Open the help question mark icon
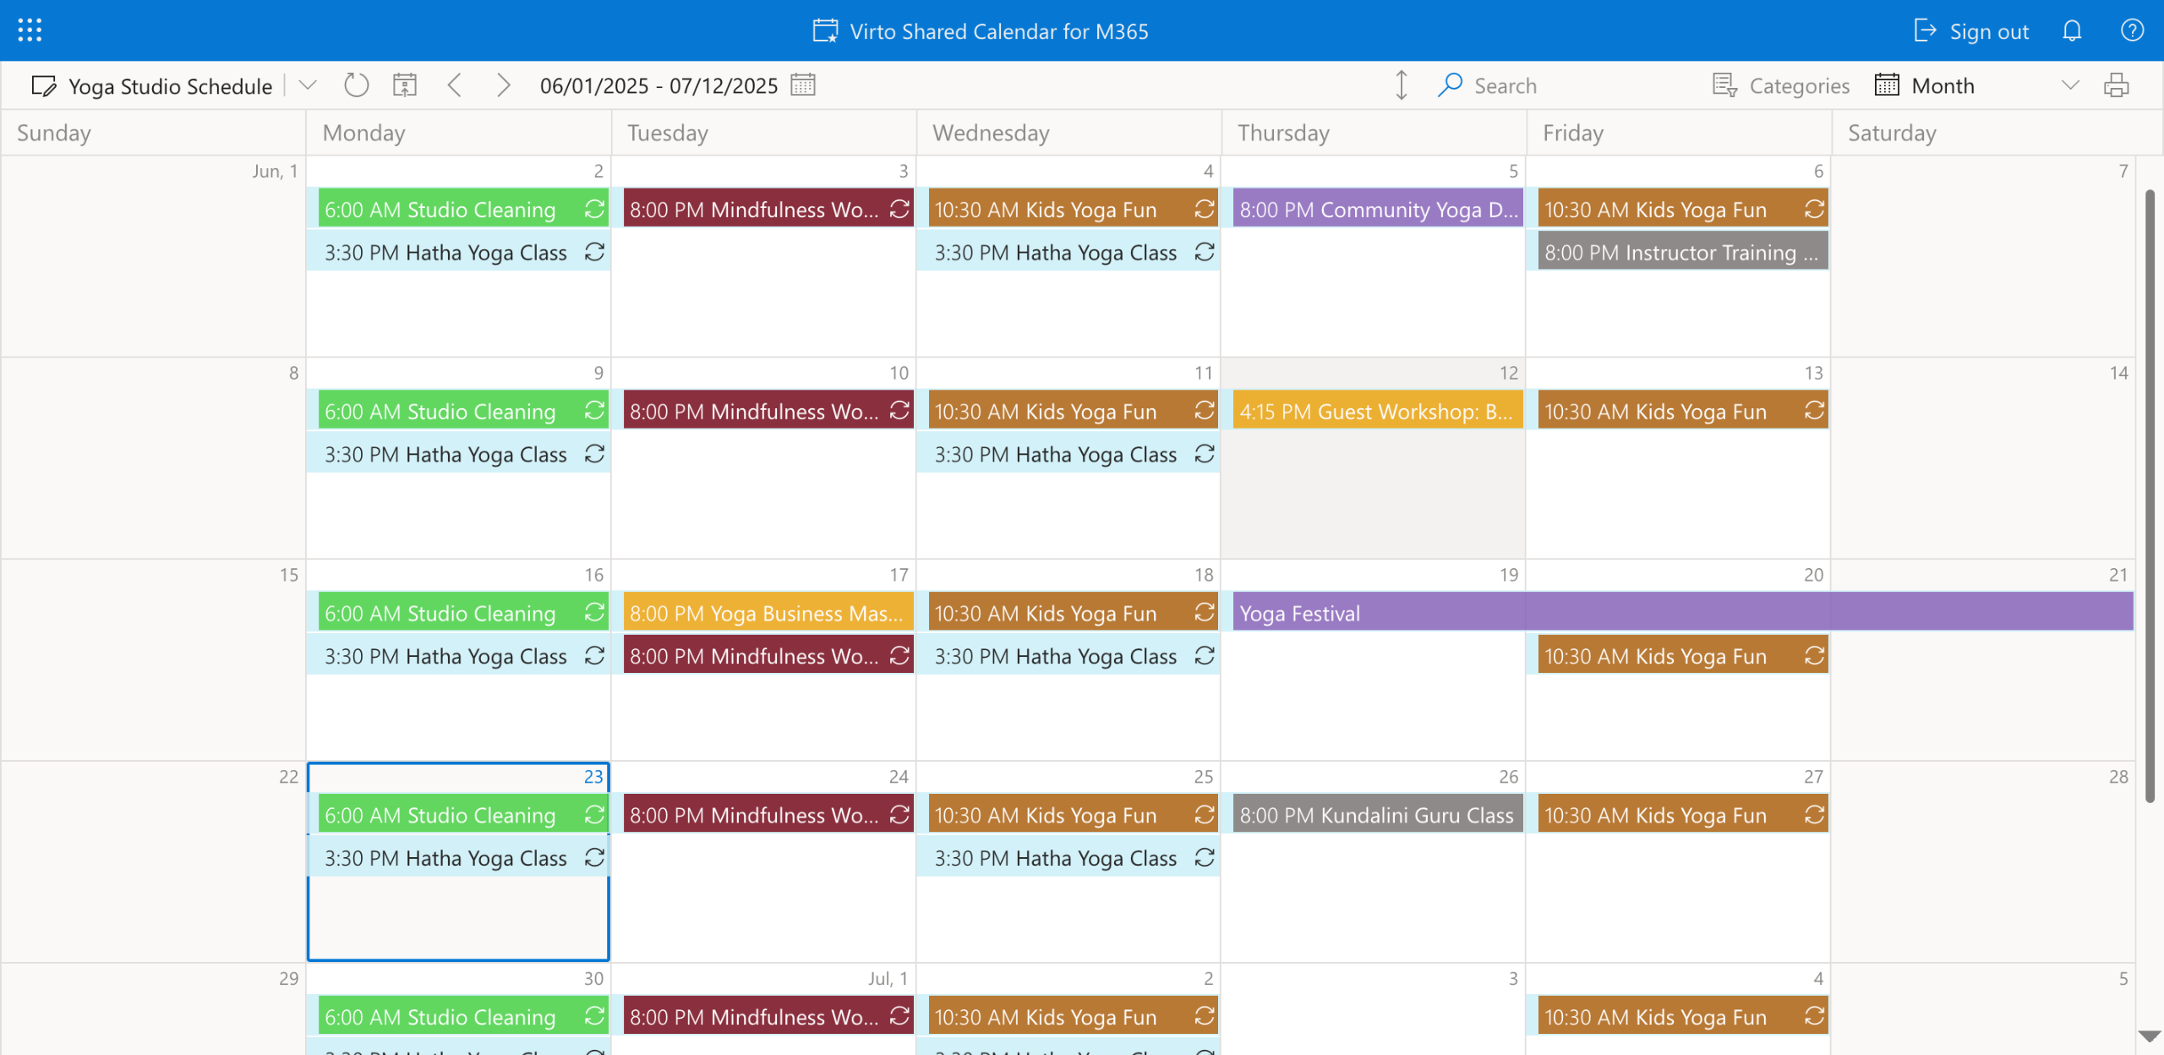Image resolution: width=2164 pixels, height=1055 pixels. pos(2132,31)
